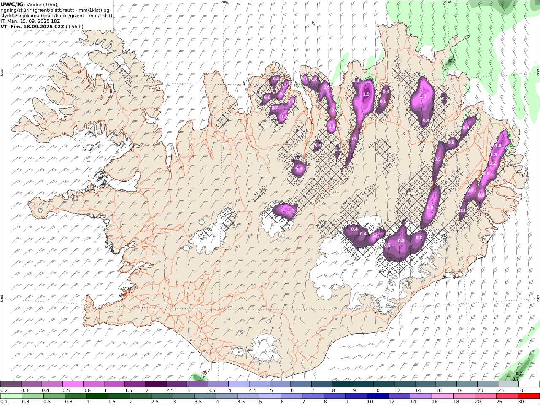Select the 0.8 swatch in the purple snow scale
This screenshot has width=540, height=405.
93,384
